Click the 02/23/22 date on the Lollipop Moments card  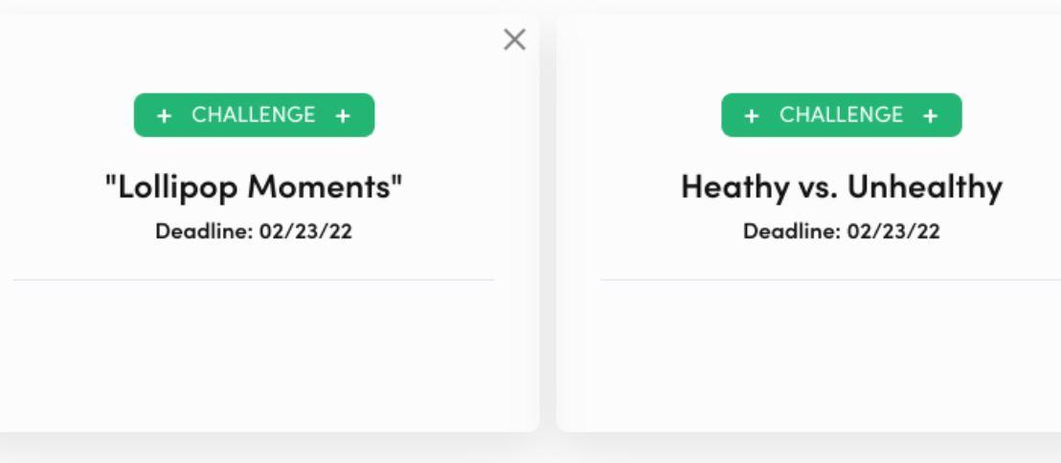coord(305,231)
